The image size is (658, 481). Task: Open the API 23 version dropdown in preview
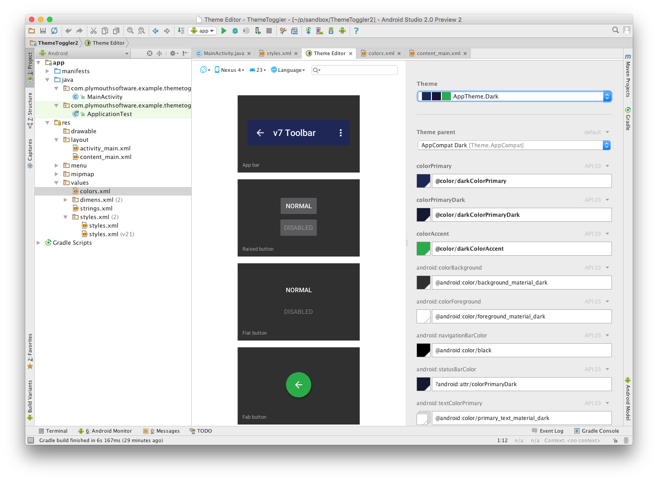pos(258,70)
